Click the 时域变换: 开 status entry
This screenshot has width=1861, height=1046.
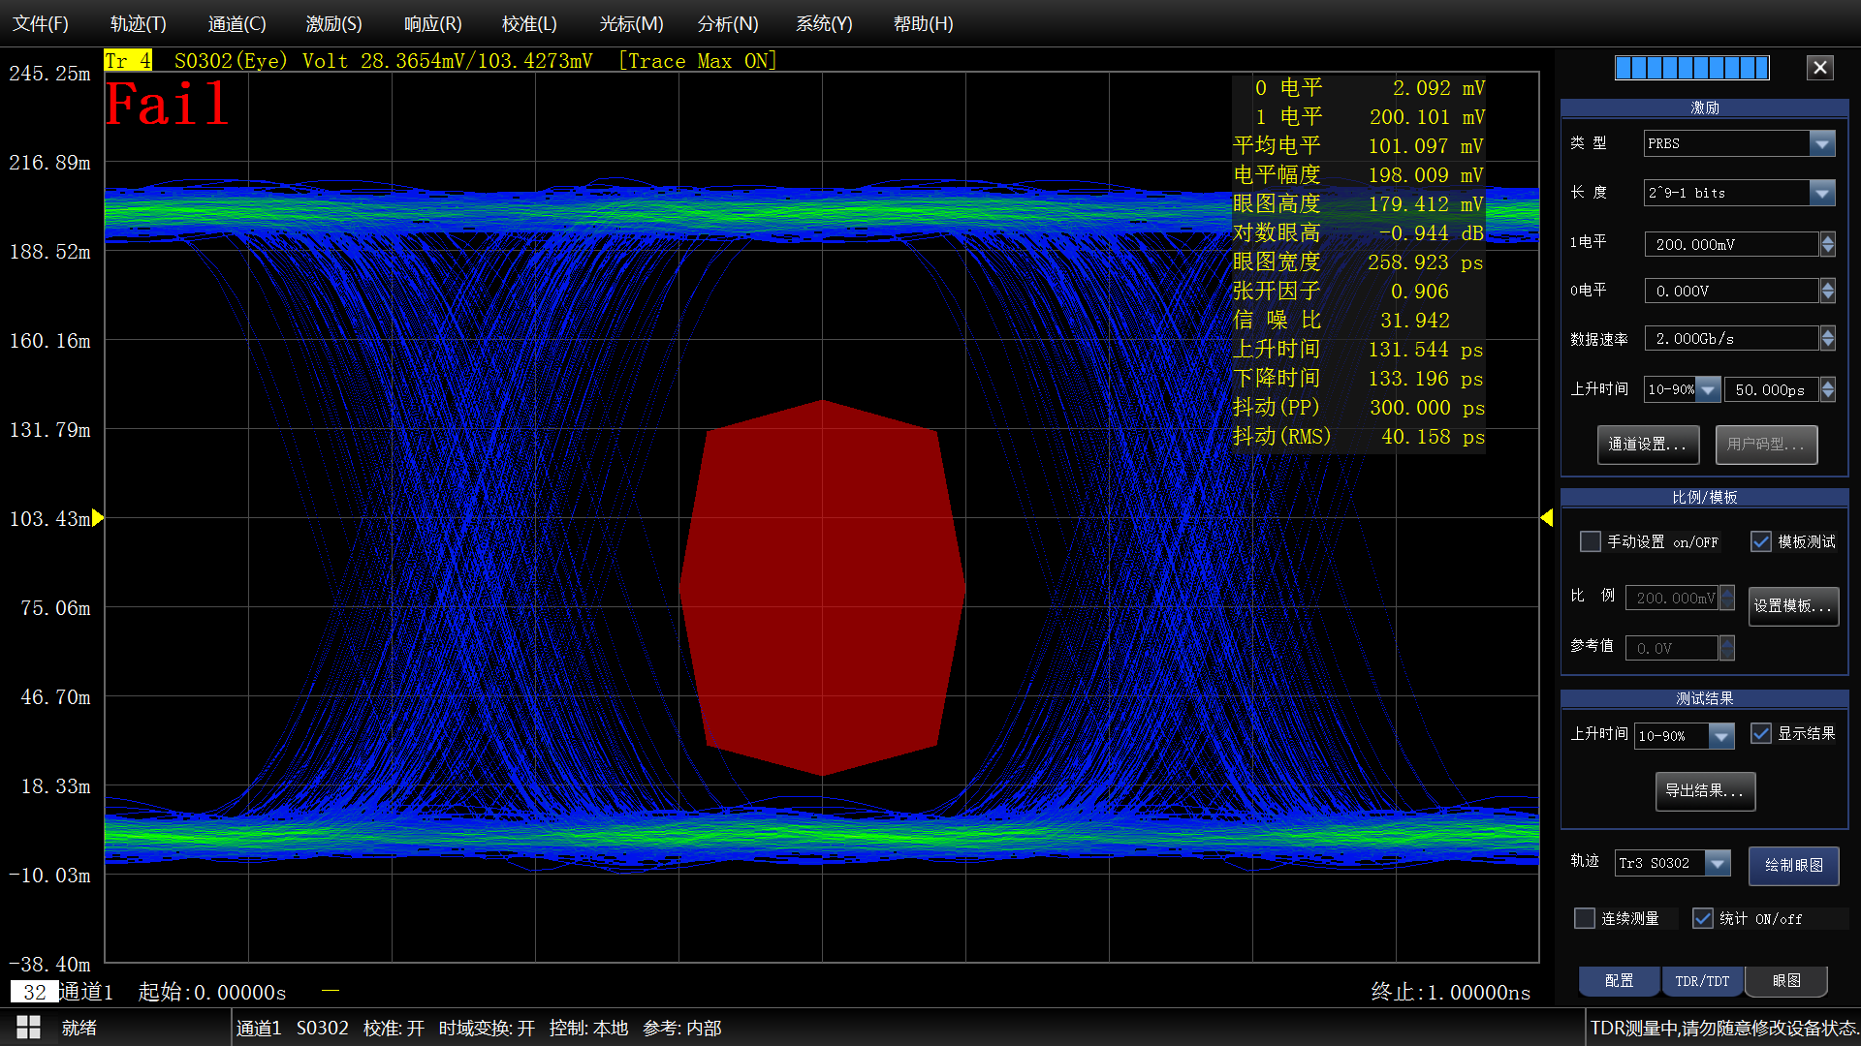pos(487,1028)
